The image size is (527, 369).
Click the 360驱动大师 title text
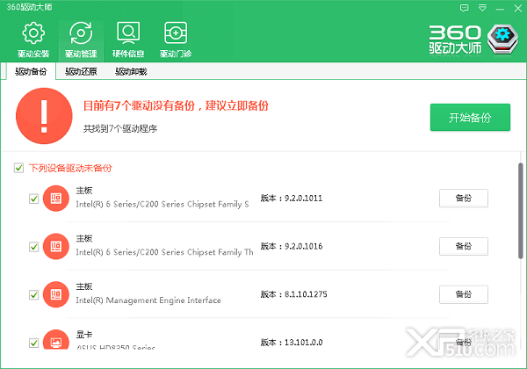click(29, 7)
